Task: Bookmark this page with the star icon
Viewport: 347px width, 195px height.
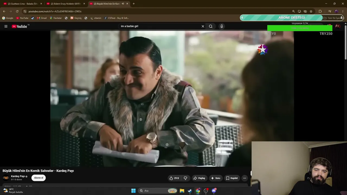Action: (x=311, y=11)
